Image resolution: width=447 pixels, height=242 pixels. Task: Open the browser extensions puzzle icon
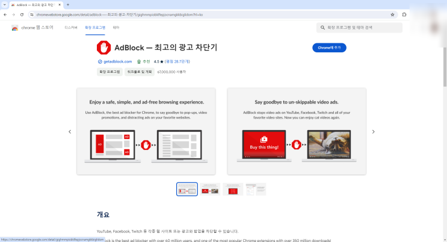point(404,14)
